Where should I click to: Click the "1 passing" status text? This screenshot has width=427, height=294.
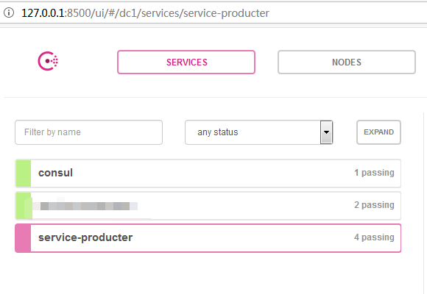[x=374, y=173]
